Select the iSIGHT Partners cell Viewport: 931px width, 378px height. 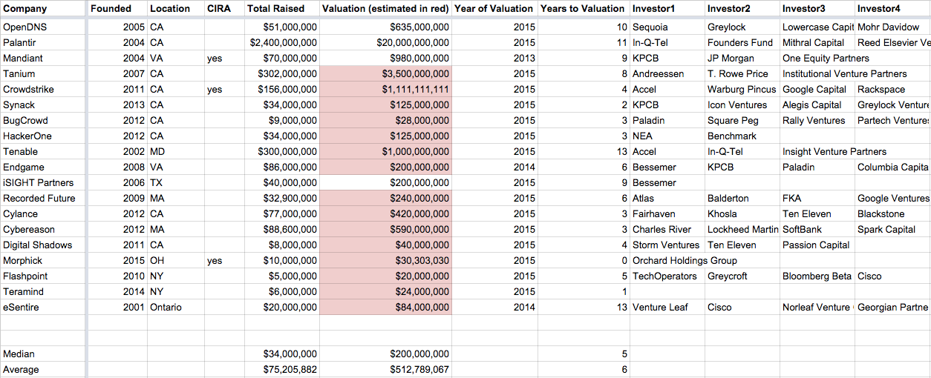pyautogui.click(x=44, y=182)
